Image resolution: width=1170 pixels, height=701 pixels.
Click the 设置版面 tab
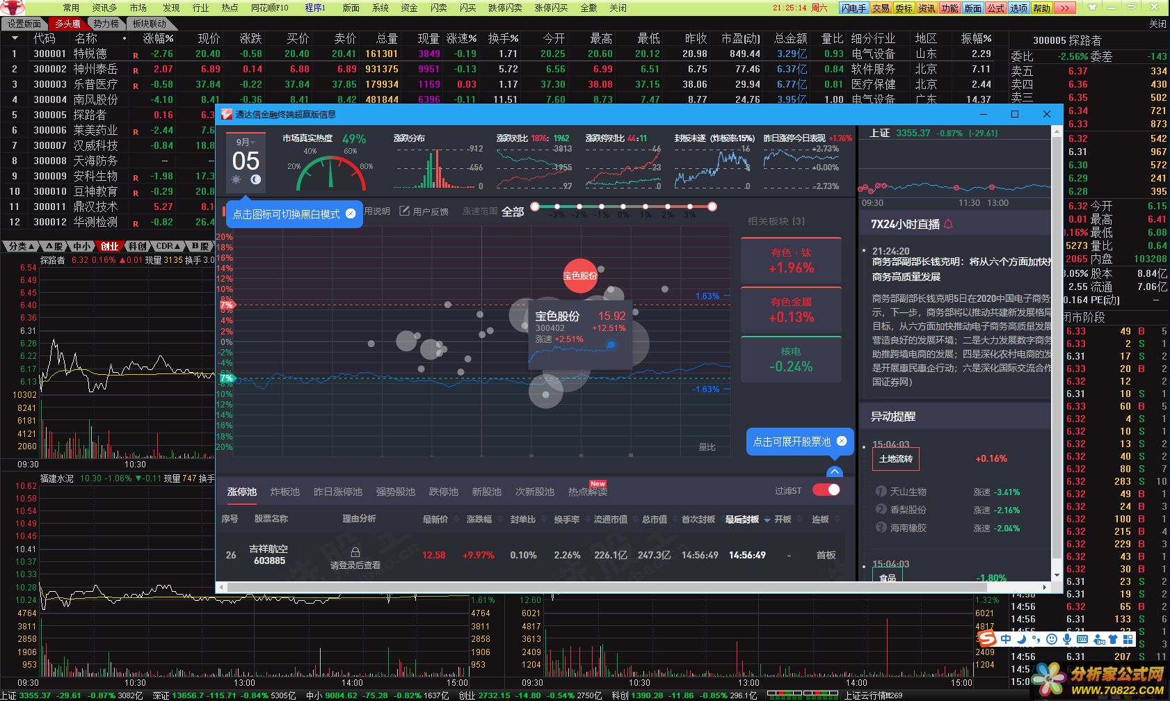point(24,23)
